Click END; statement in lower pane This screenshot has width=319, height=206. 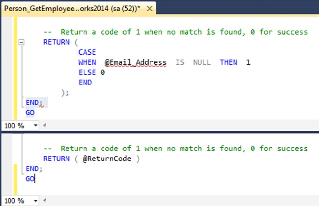(34, 169)
